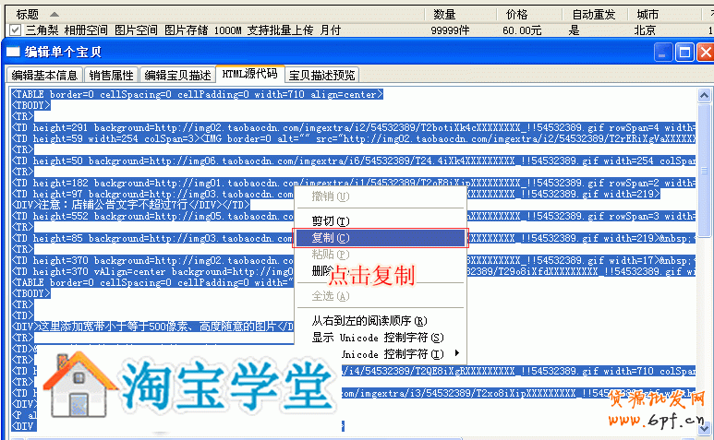The width and height of the screenshot is (714, 440).
Task: Click the 自动重发 column header
Action: [593, 15]
